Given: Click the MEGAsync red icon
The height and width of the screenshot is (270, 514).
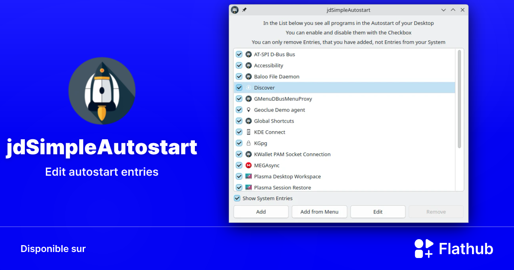Looking at the screenshot, I should [248, 165].
